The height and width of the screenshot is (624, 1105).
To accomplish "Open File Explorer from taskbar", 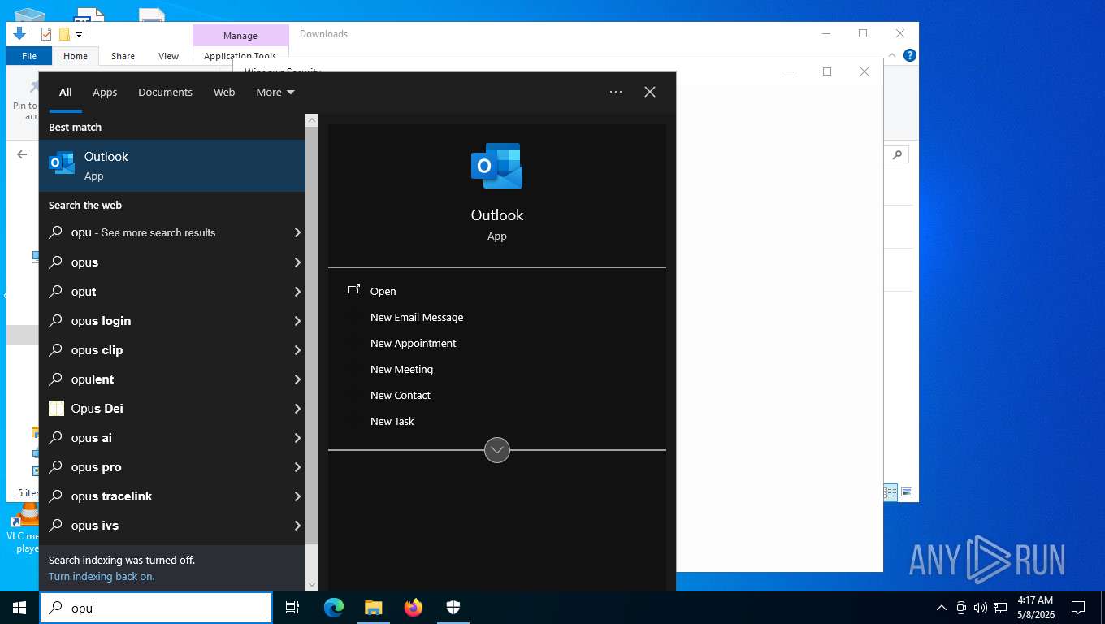I will [x=374, y=608].
